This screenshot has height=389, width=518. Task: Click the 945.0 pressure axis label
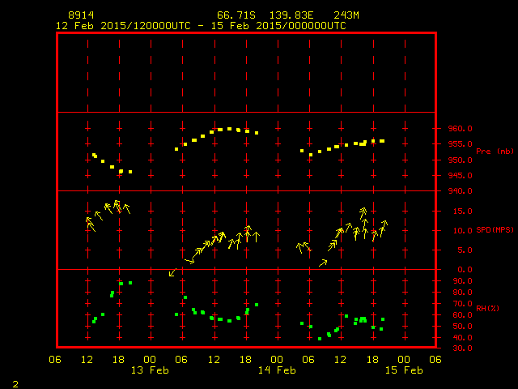tap(461, 176)
